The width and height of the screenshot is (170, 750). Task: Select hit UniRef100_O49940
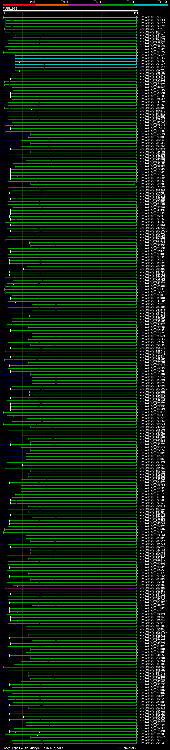click(152, 87)
